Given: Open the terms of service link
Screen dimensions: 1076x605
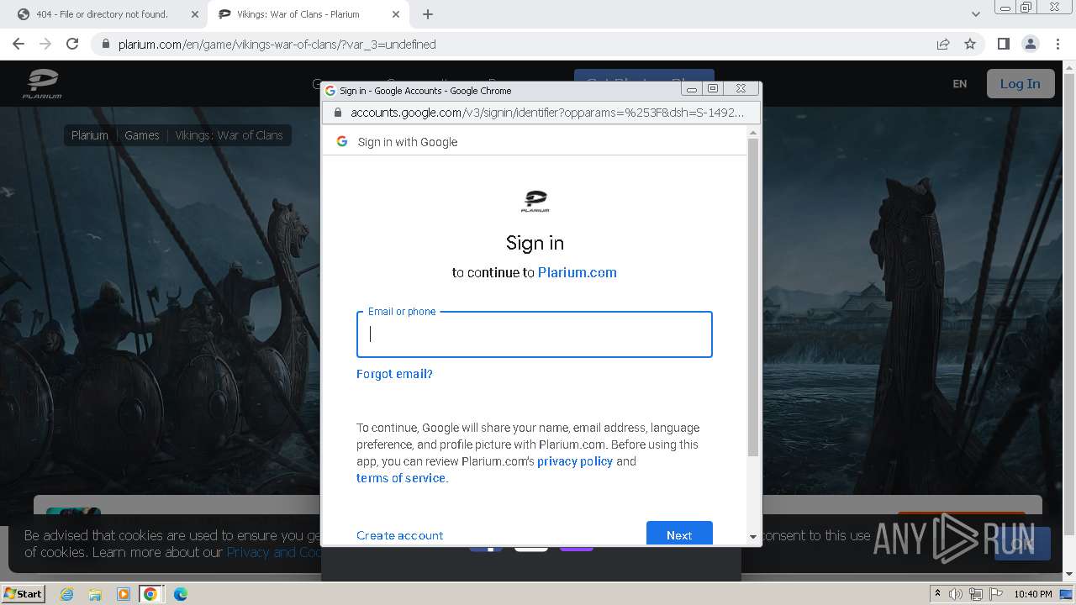Looking at the screenshot, I should coord(401,478).
